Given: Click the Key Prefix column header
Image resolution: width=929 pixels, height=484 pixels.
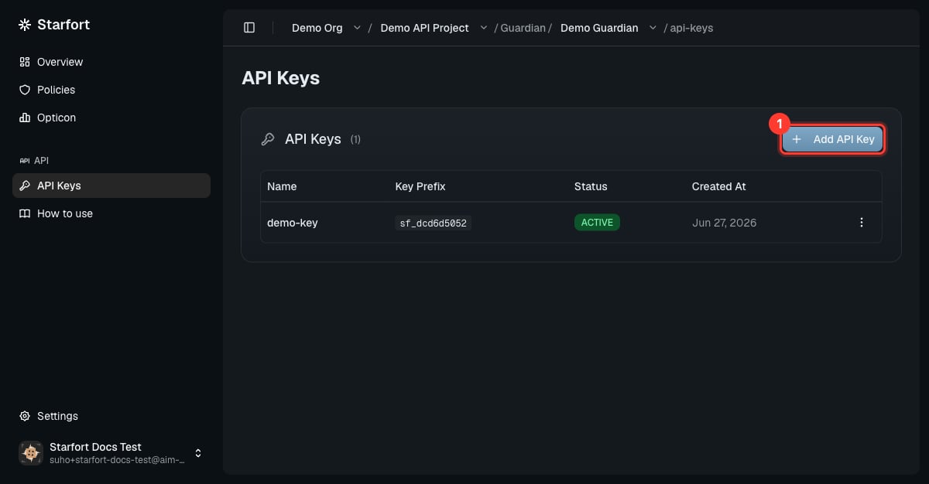Looking at the screenshot, I should click(x=420, y=186).
